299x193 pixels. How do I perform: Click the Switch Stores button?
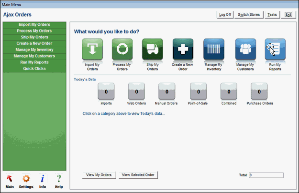(249, 15)
